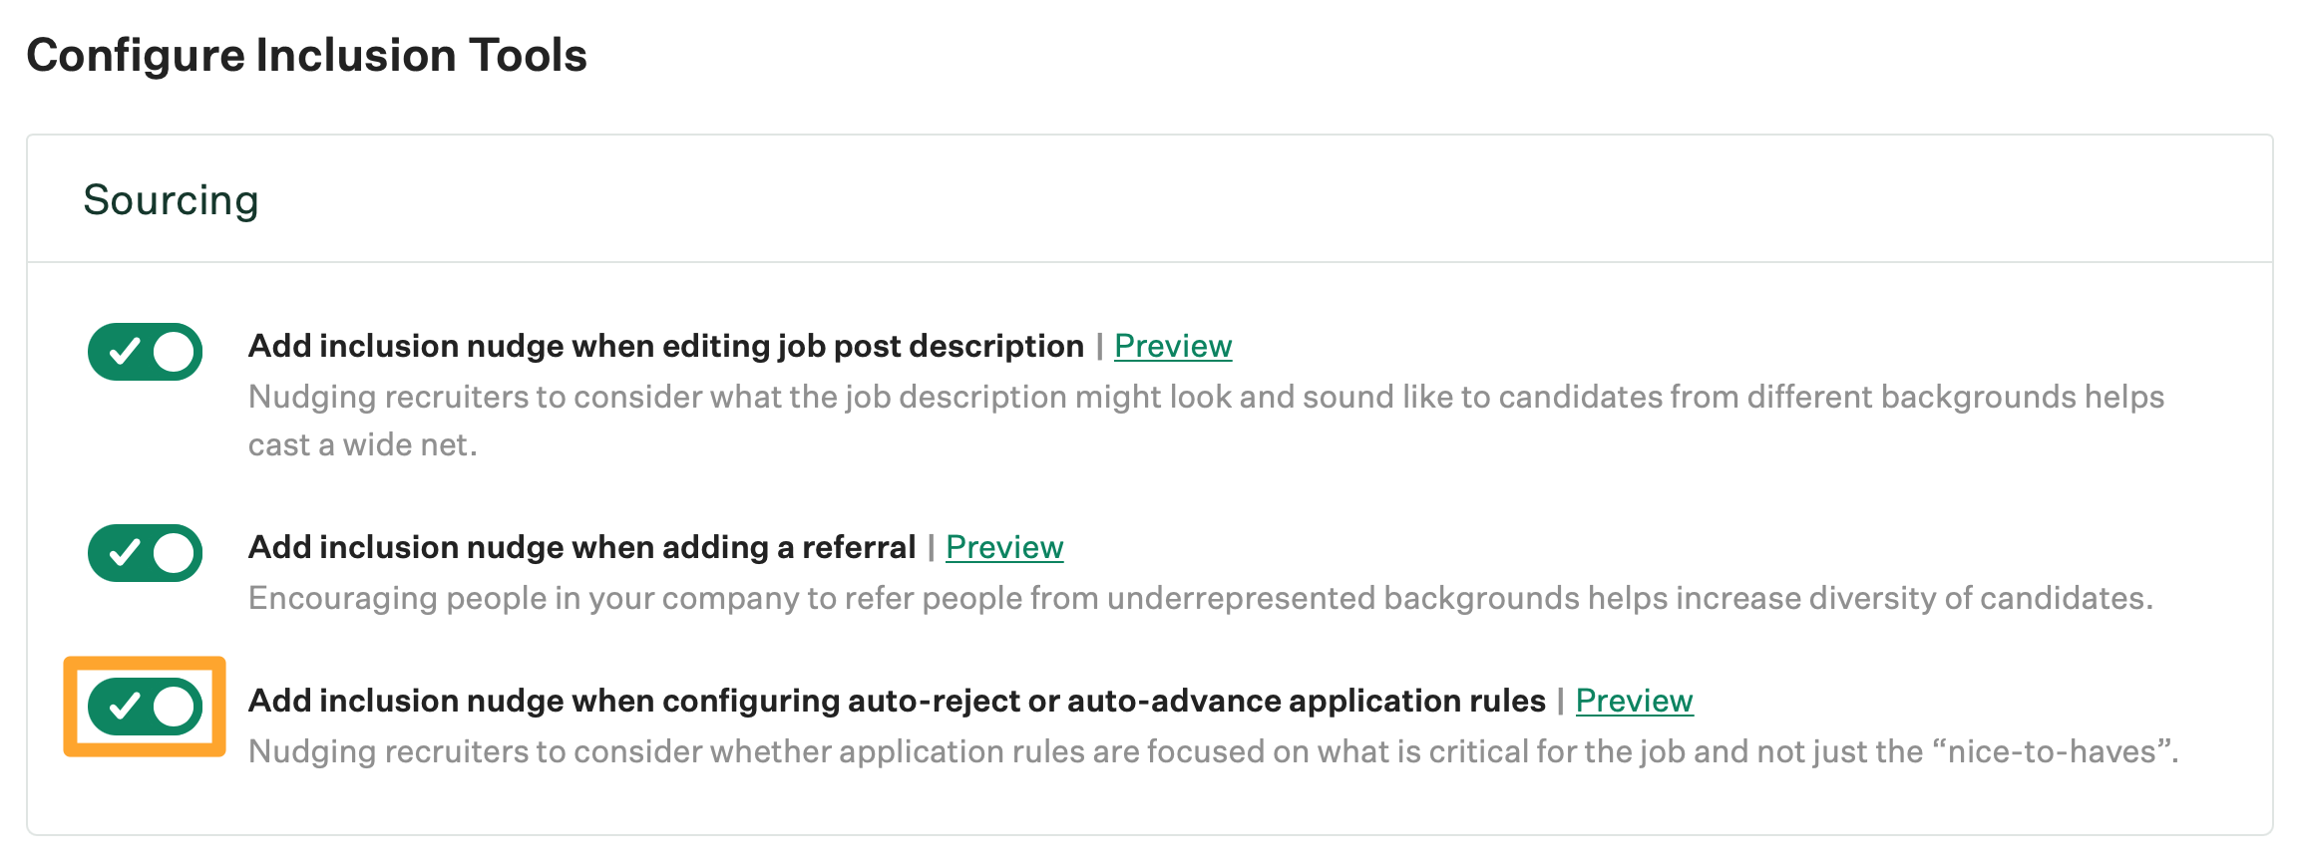The image size is (2298, 863).
Task: Disable the job post description nudge toggle
Action: click(145, 352)
